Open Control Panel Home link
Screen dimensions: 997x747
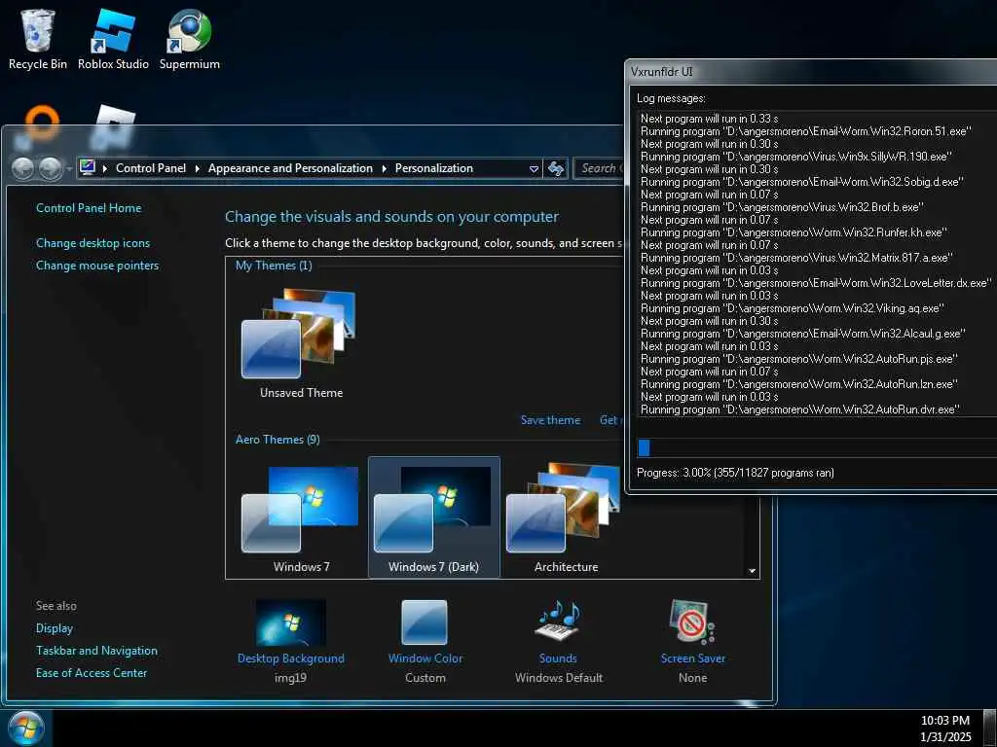[x=89, y=208]
